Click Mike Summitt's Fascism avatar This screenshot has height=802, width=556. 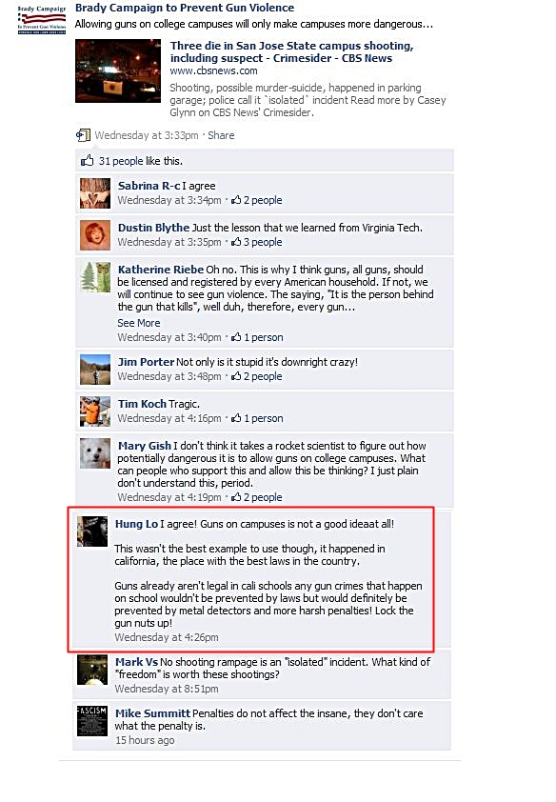92,721
